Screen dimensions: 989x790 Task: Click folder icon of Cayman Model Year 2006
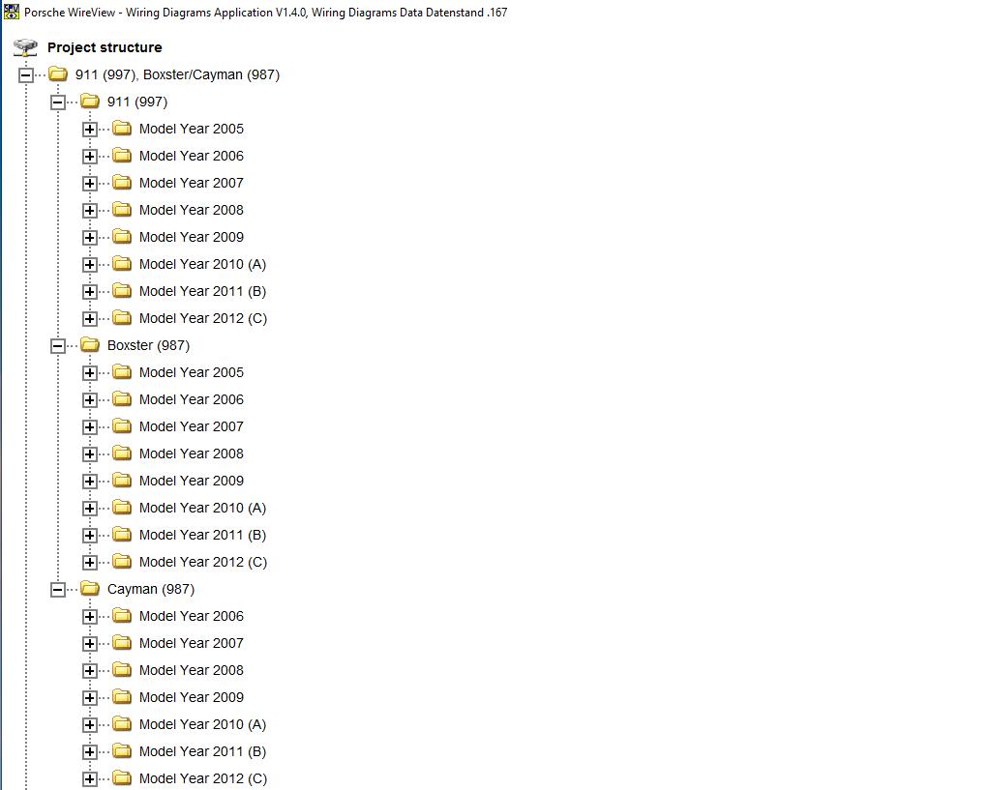(x=122, y=616)
